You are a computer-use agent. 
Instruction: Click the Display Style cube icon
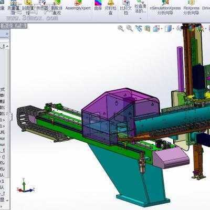coord(168,28)
